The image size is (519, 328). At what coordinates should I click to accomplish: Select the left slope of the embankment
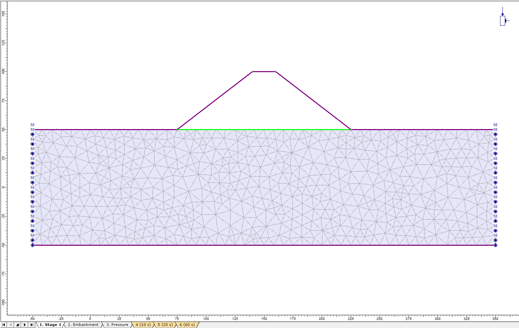pyautogui.click(x=215, y=100)
